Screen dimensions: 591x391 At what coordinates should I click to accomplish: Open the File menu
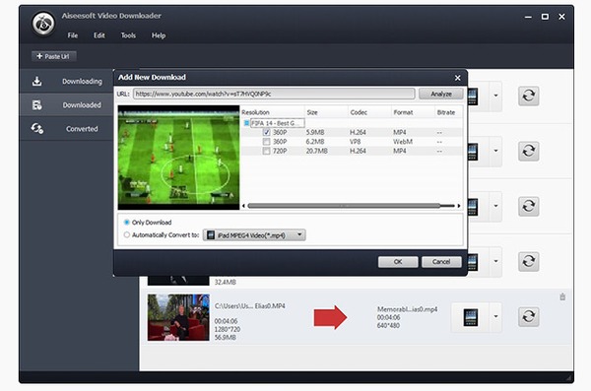tap(72, 35)
